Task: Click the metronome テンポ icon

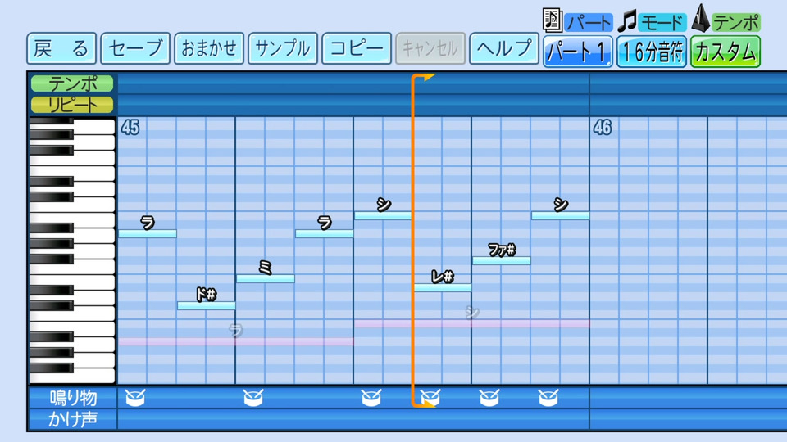Action: tap(700, 18)
